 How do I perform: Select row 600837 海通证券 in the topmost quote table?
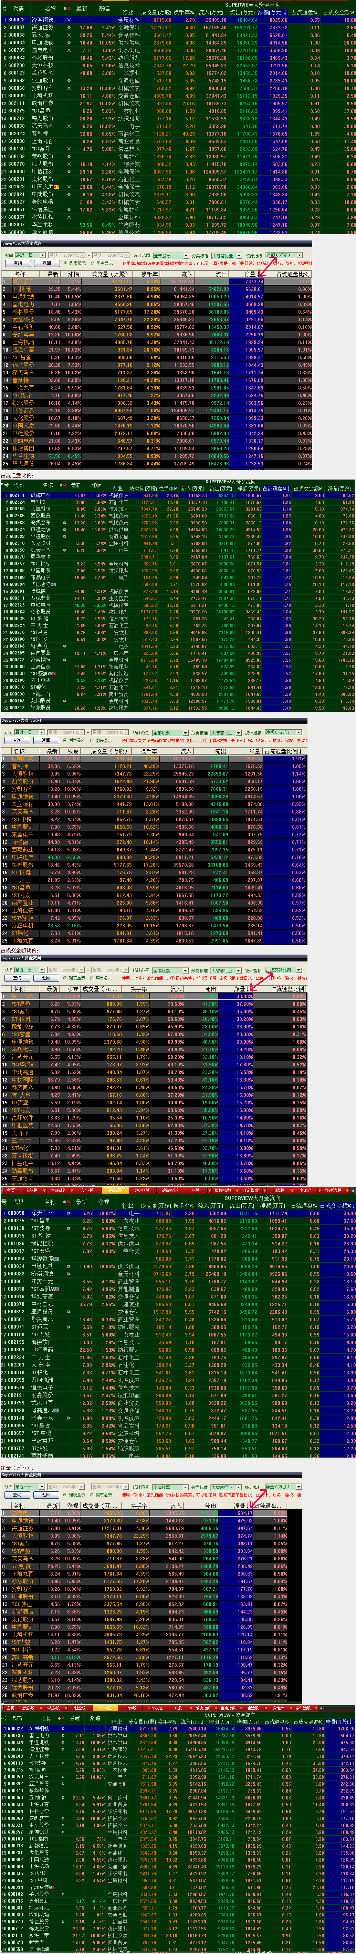[x=178, y=27]
